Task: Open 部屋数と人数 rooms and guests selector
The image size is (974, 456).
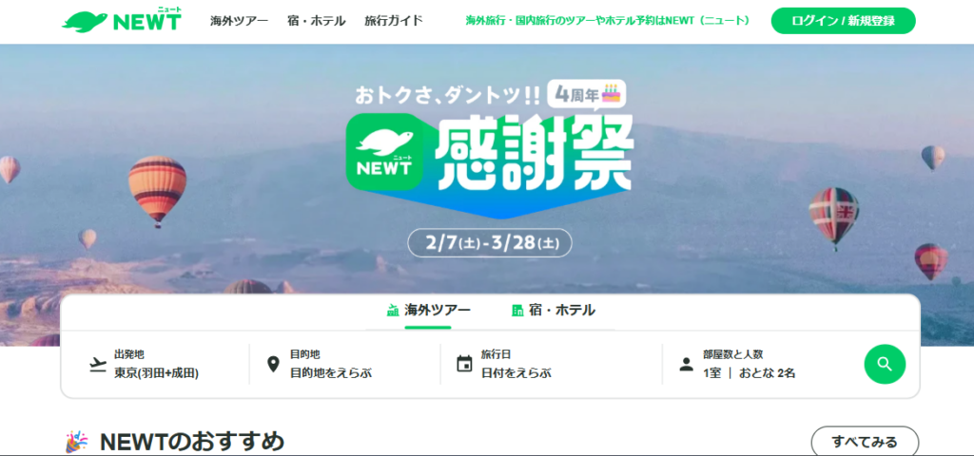Action: tap(763, 364)
